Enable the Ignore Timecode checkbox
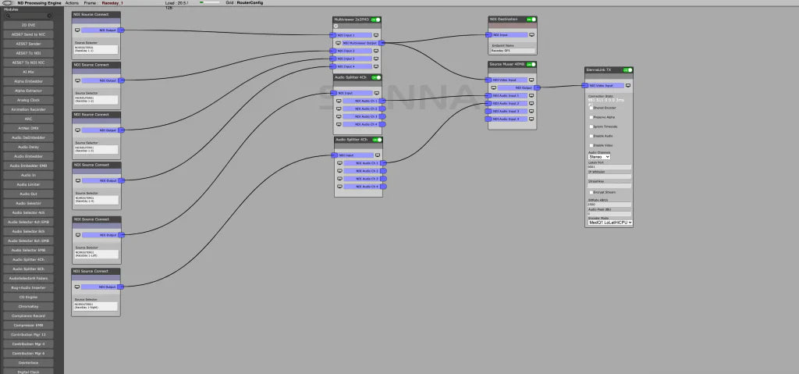Viewport: 799px width, 374px height. tap(591, 126)
